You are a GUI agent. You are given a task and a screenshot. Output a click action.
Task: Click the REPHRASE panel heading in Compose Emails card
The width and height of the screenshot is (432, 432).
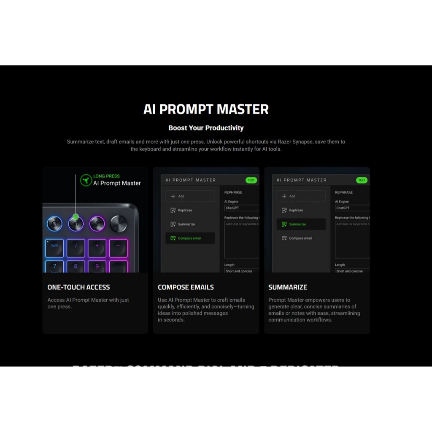233,192
